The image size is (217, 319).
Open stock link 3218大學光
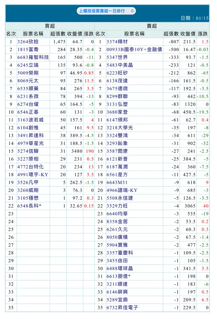pos(120,128)
